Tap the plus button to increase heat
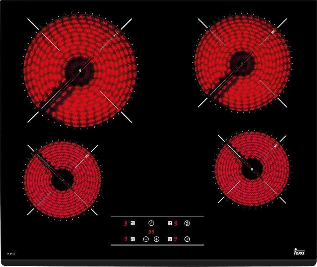 click(156, 239)
